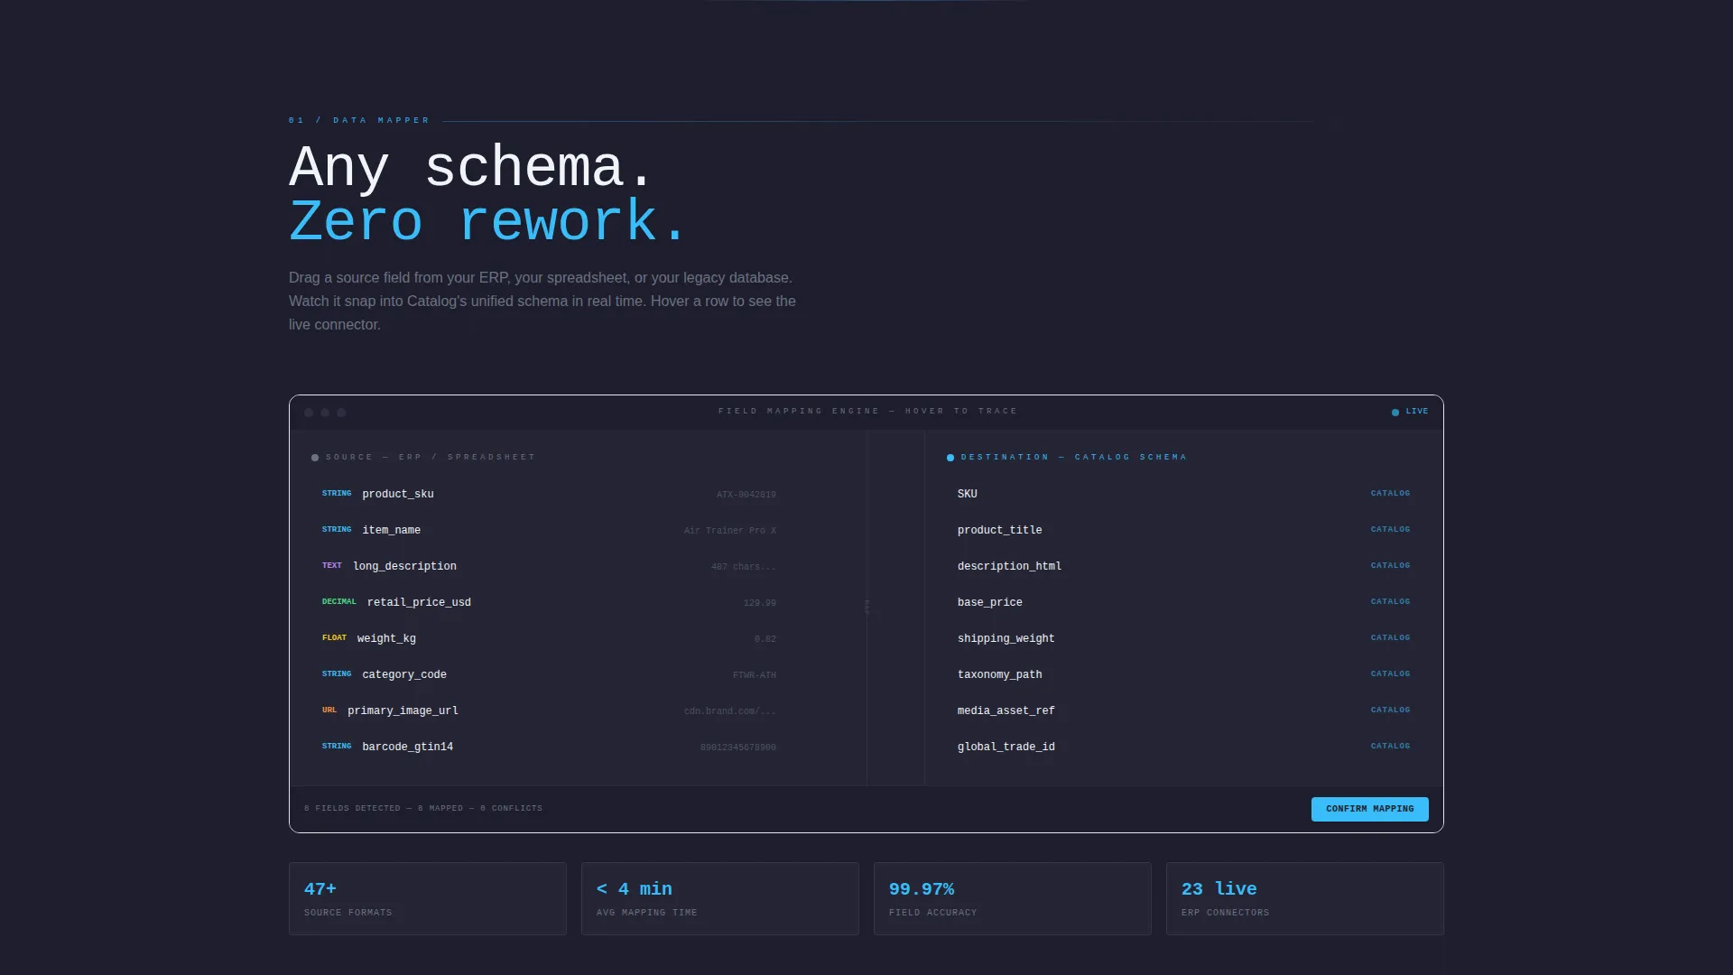Screen dimensions: 1733x975
Task: Click the Zero rework. headline
Action: coord(488,222)
